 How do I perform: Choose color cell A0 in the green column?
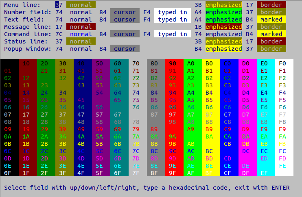191,63
